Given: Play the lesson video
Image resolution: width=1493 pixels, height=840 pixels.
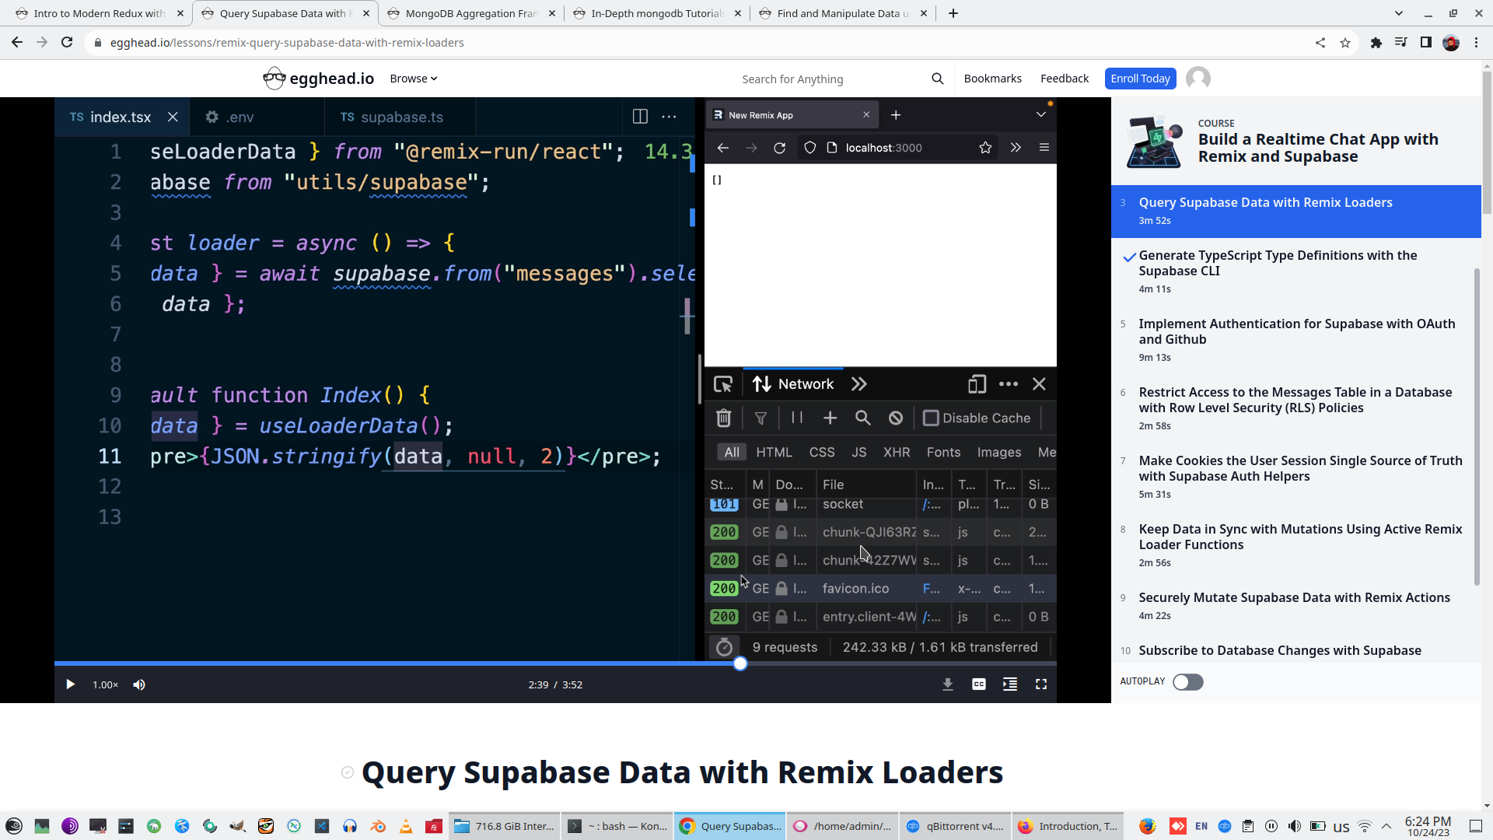Looking at the screenshot, I should click(x=70, y=684).
